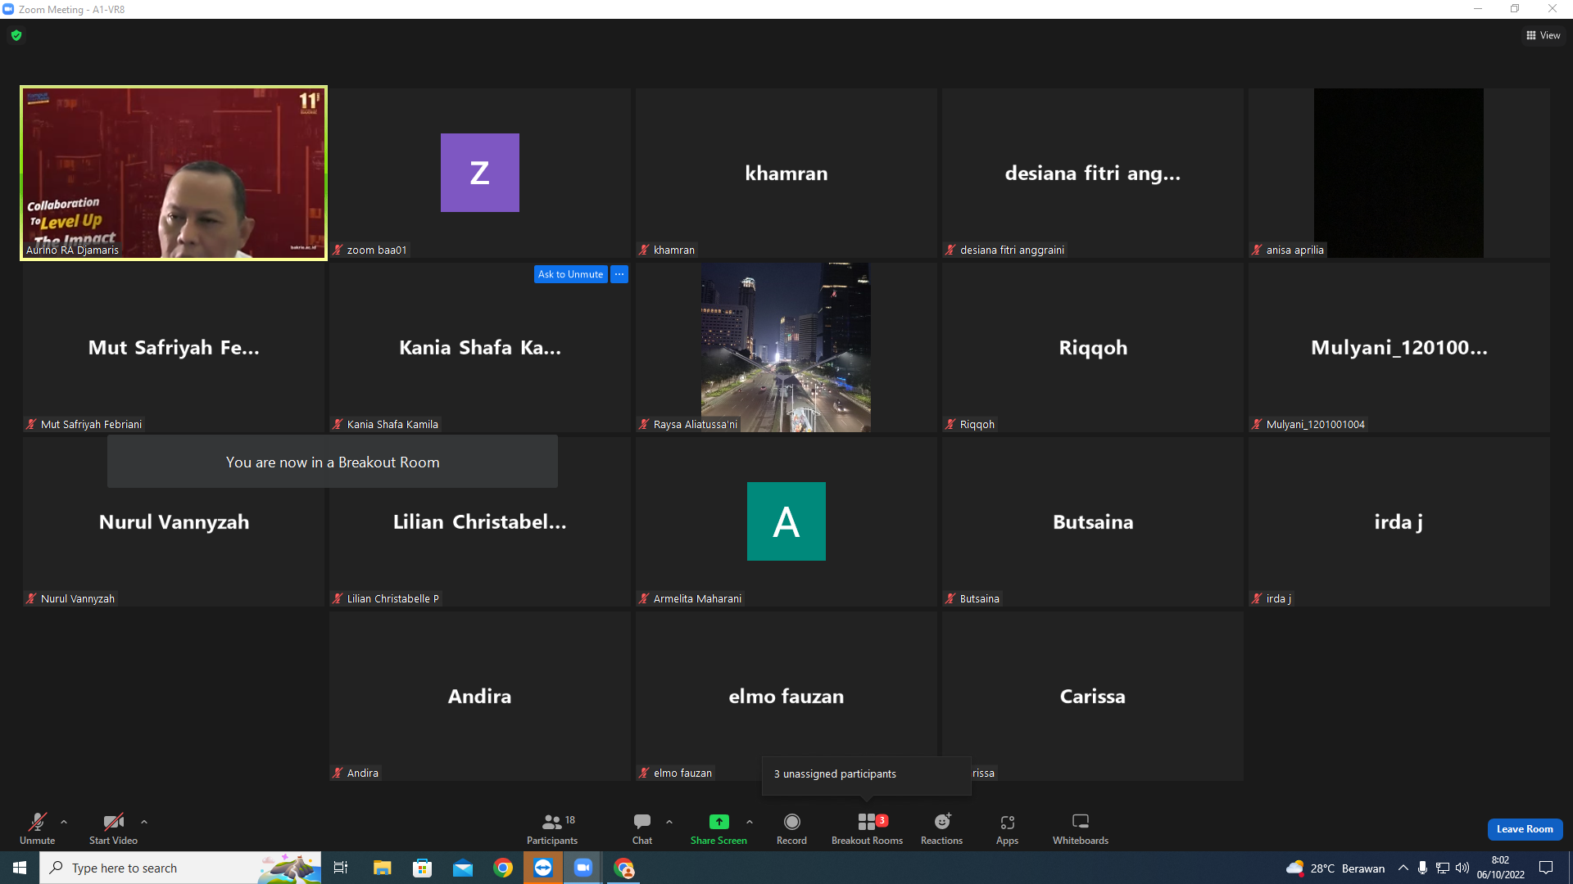
Task: Click the green encryption shield icon
Action: [16, 35]
